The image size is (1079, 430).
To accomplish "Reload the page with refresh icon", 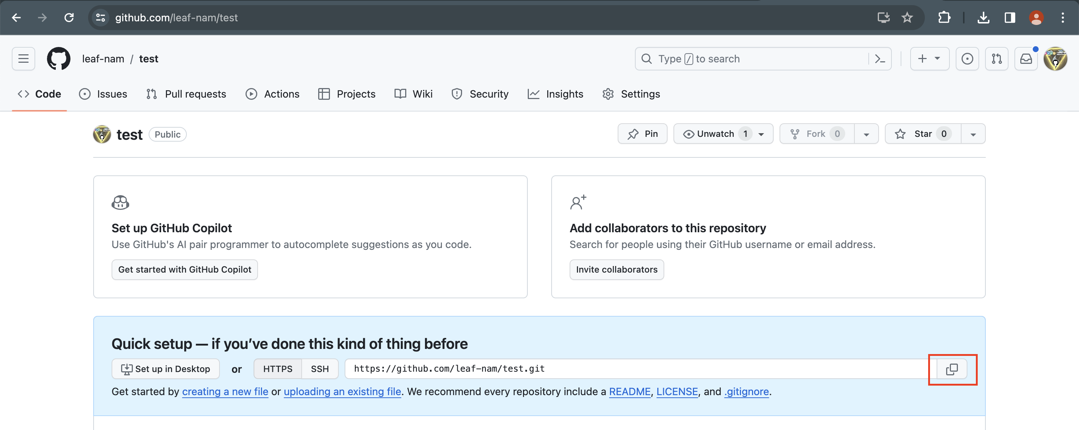I will (69, 18).
